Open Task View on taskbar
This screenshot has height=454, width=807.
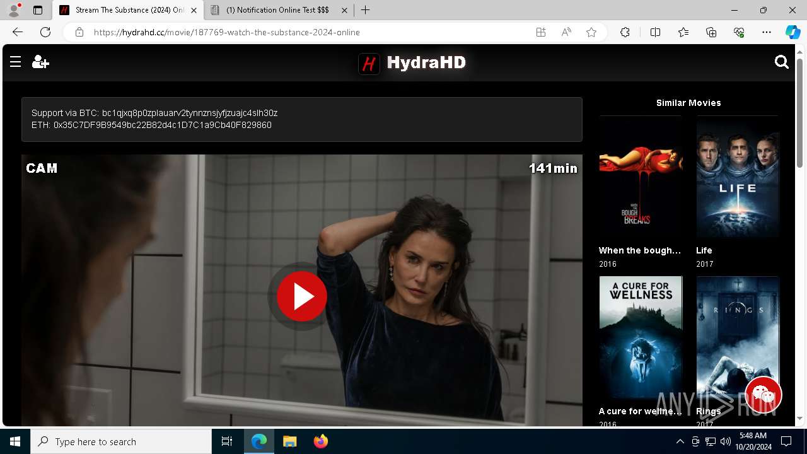click(227, 441)
